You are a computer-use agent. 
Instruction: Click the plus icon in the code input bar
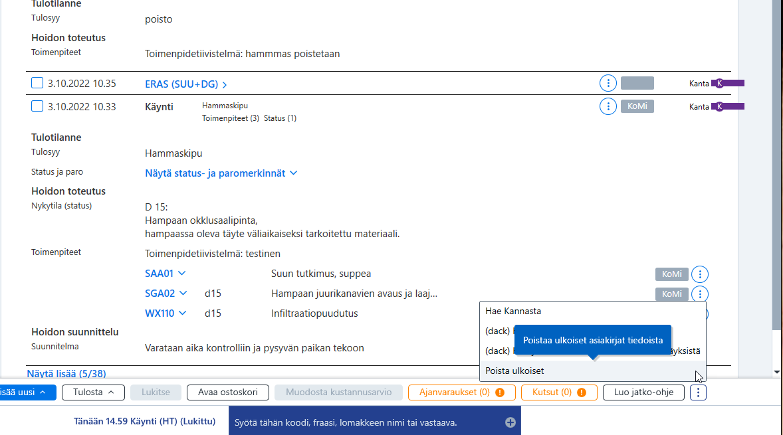point(510,422)
